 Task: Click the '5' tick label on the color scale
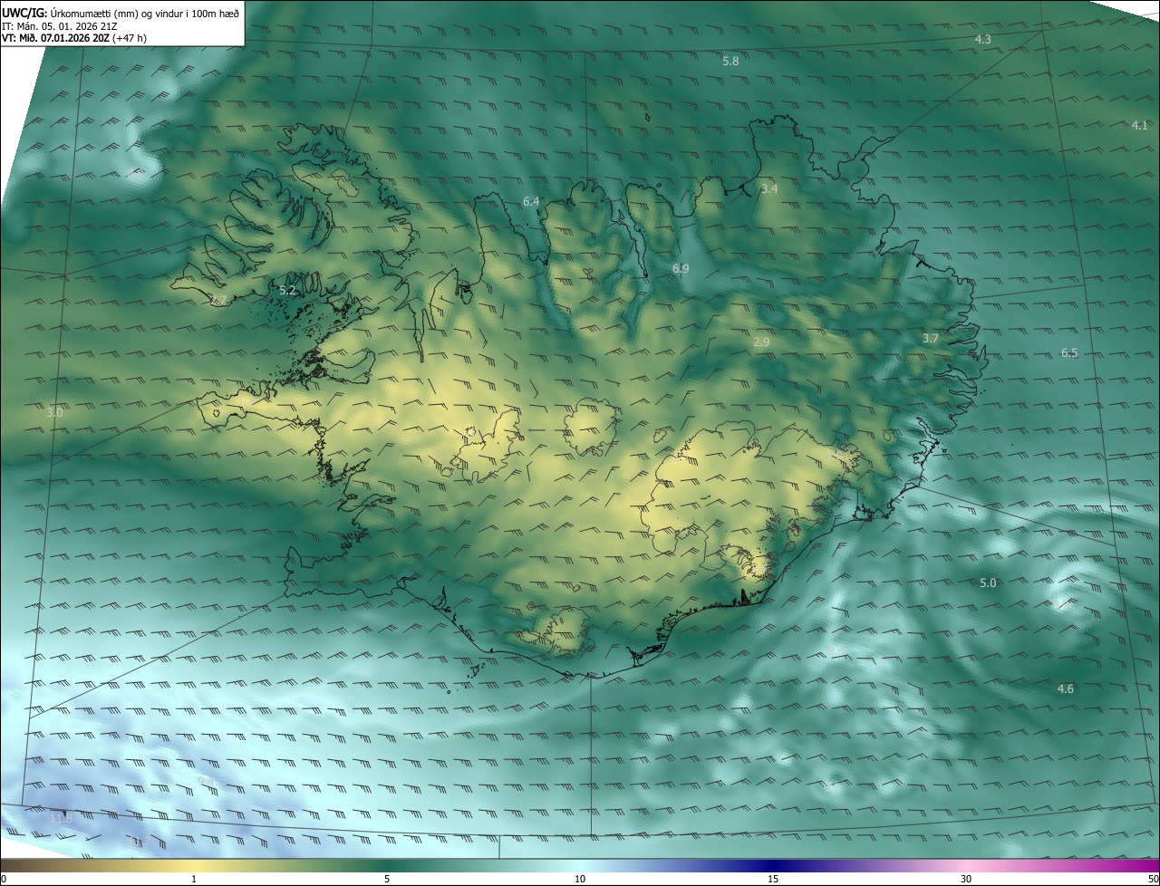(x=387, y=880)
